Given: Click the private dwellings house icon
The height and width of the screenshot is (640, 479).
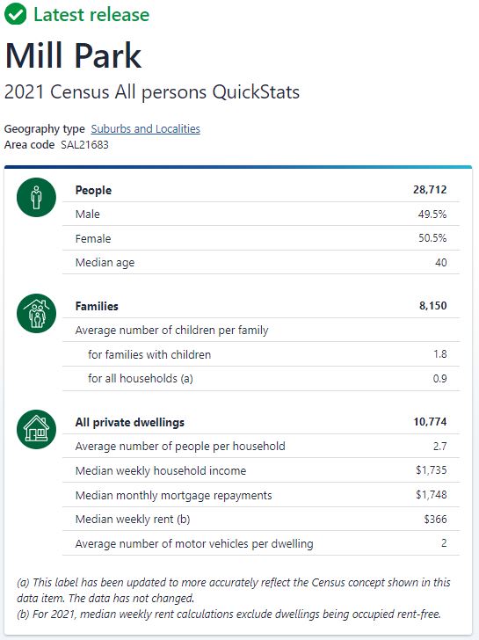Looking at the screenshot, I should (x=36, y=429).
